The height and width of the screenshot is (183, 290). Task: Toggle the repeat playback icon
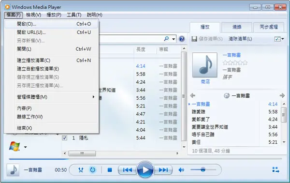pos(93,169)
